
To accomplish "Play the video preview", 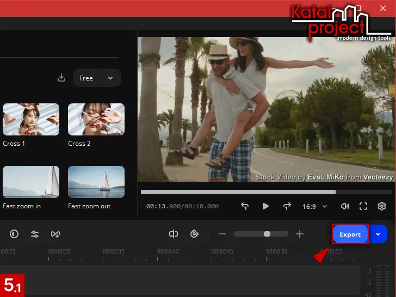I will (265, 206).
